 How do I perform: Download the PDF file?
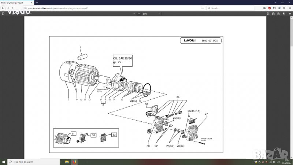point(278,14)
